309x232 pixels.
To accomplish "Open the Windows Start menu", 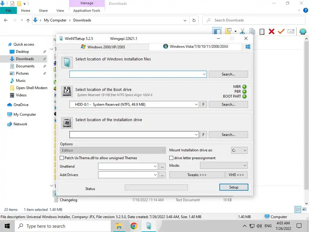I will [7, 226].
